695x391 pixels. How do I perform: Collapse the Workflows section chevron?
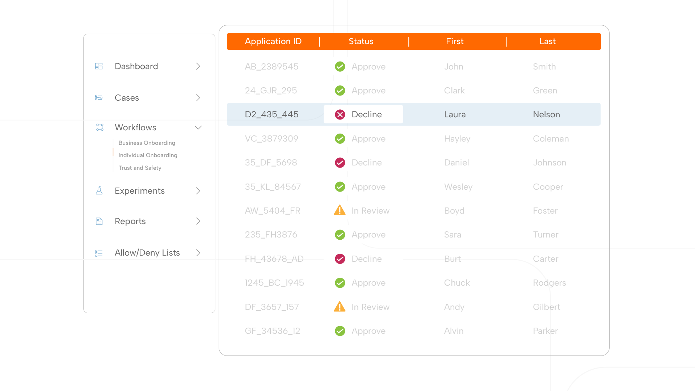pos(198,127)
